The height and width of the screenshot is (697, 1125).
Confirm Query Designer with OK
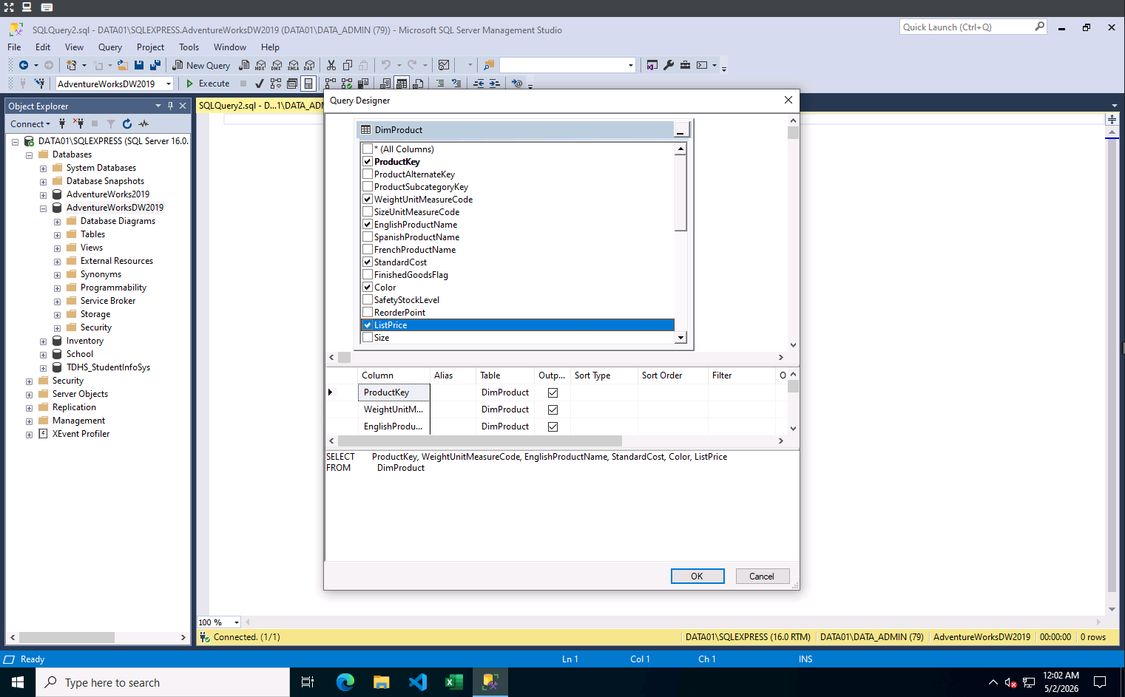coord(697,576)
